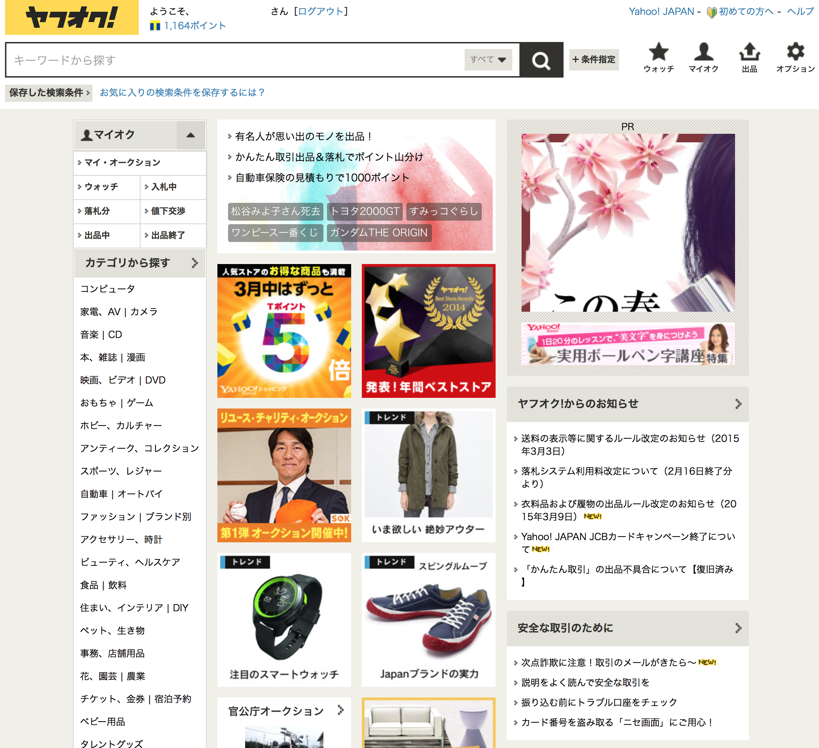Click the +条件指定 button

point(593,60)
